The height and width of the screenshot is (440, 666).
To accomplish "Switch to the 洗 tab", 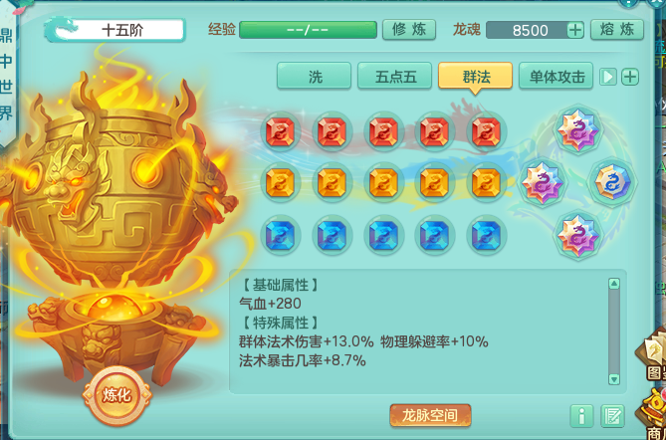I will 315,76.
